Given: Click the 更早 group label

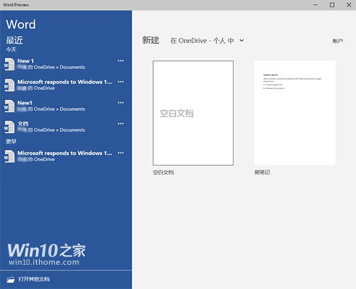Looking at the screenshot, I should click(x=11, y=142).
